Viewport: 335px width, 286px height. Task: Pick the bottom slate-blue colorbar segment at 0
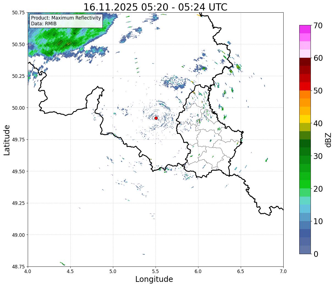[x=305, y=250]
